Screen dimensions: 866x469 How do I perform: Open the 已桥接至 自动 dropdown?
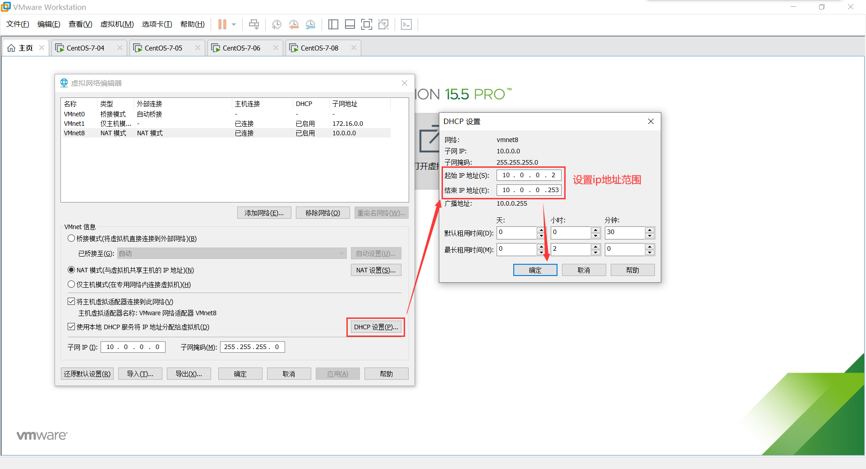point(232,253)
